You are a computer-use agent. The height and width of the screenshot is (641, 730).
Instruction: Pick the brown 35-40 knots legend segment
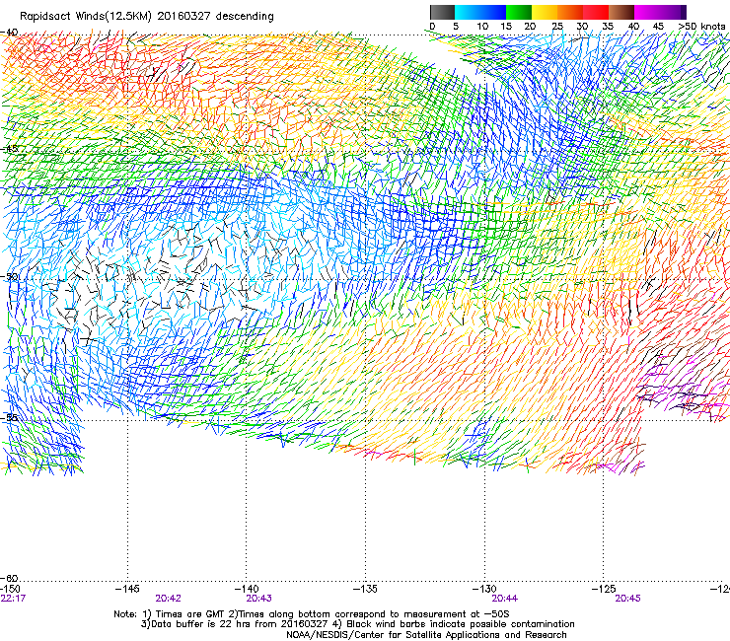621,12
